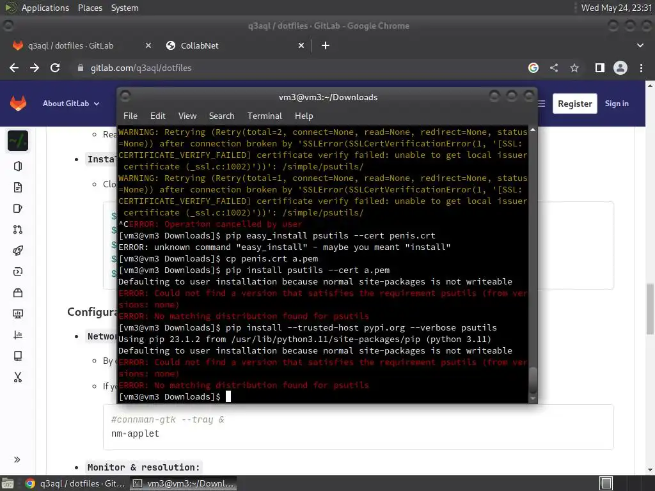View site lock information icon
This screenshot has width=655, height=491.
click(x=80, y=68)
